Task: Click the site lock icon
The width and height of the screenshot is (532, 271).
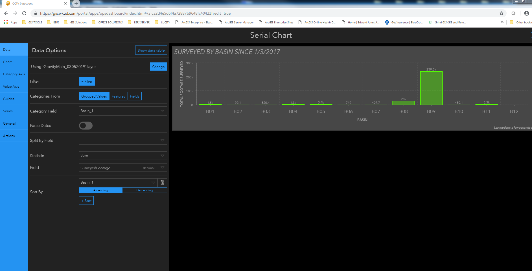Action: [x=36, y=13]
